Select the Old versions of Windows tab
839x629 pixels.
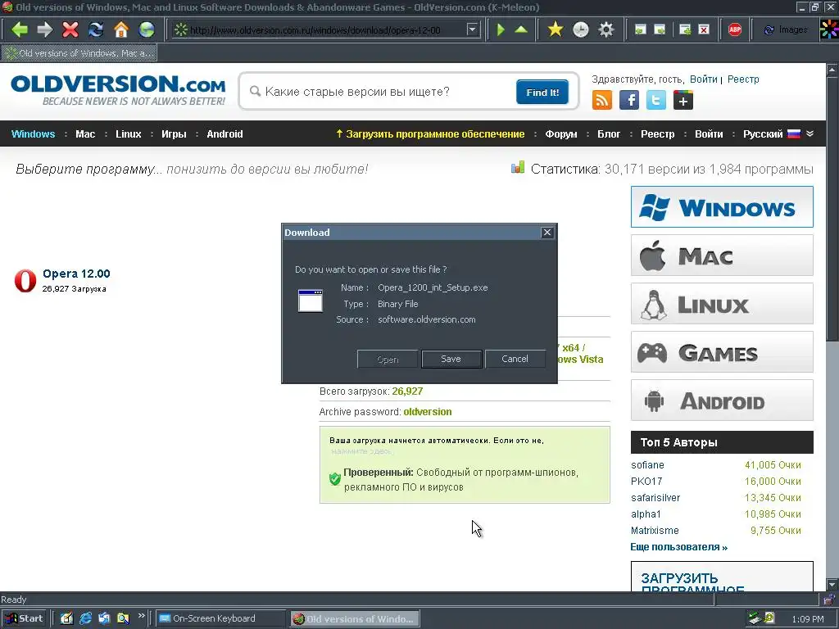tap(79, 53)
